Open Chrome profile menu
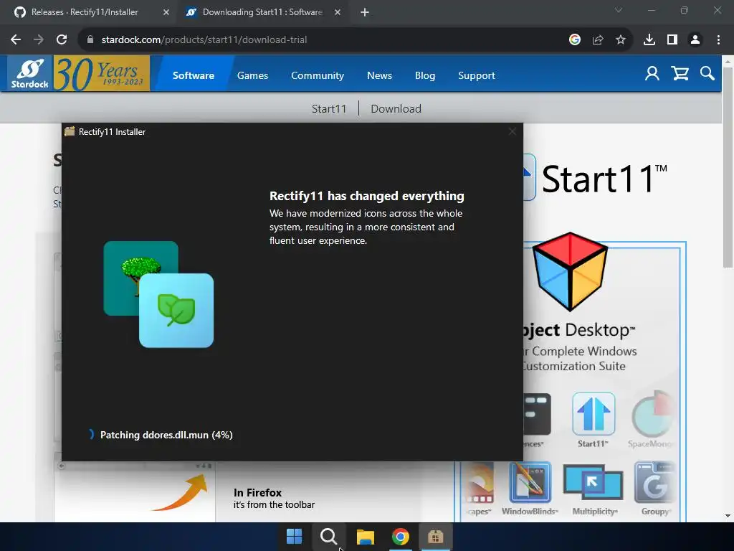 click(695, 40)
